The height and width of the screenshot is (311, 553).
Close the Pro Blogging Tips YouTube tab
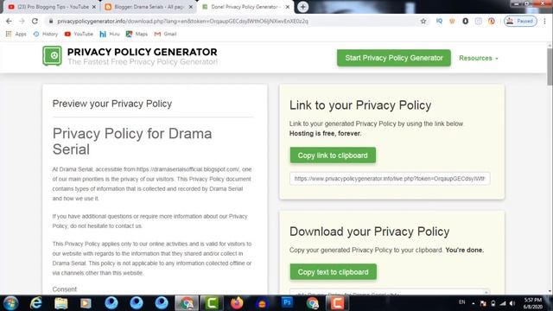point(94,7)
